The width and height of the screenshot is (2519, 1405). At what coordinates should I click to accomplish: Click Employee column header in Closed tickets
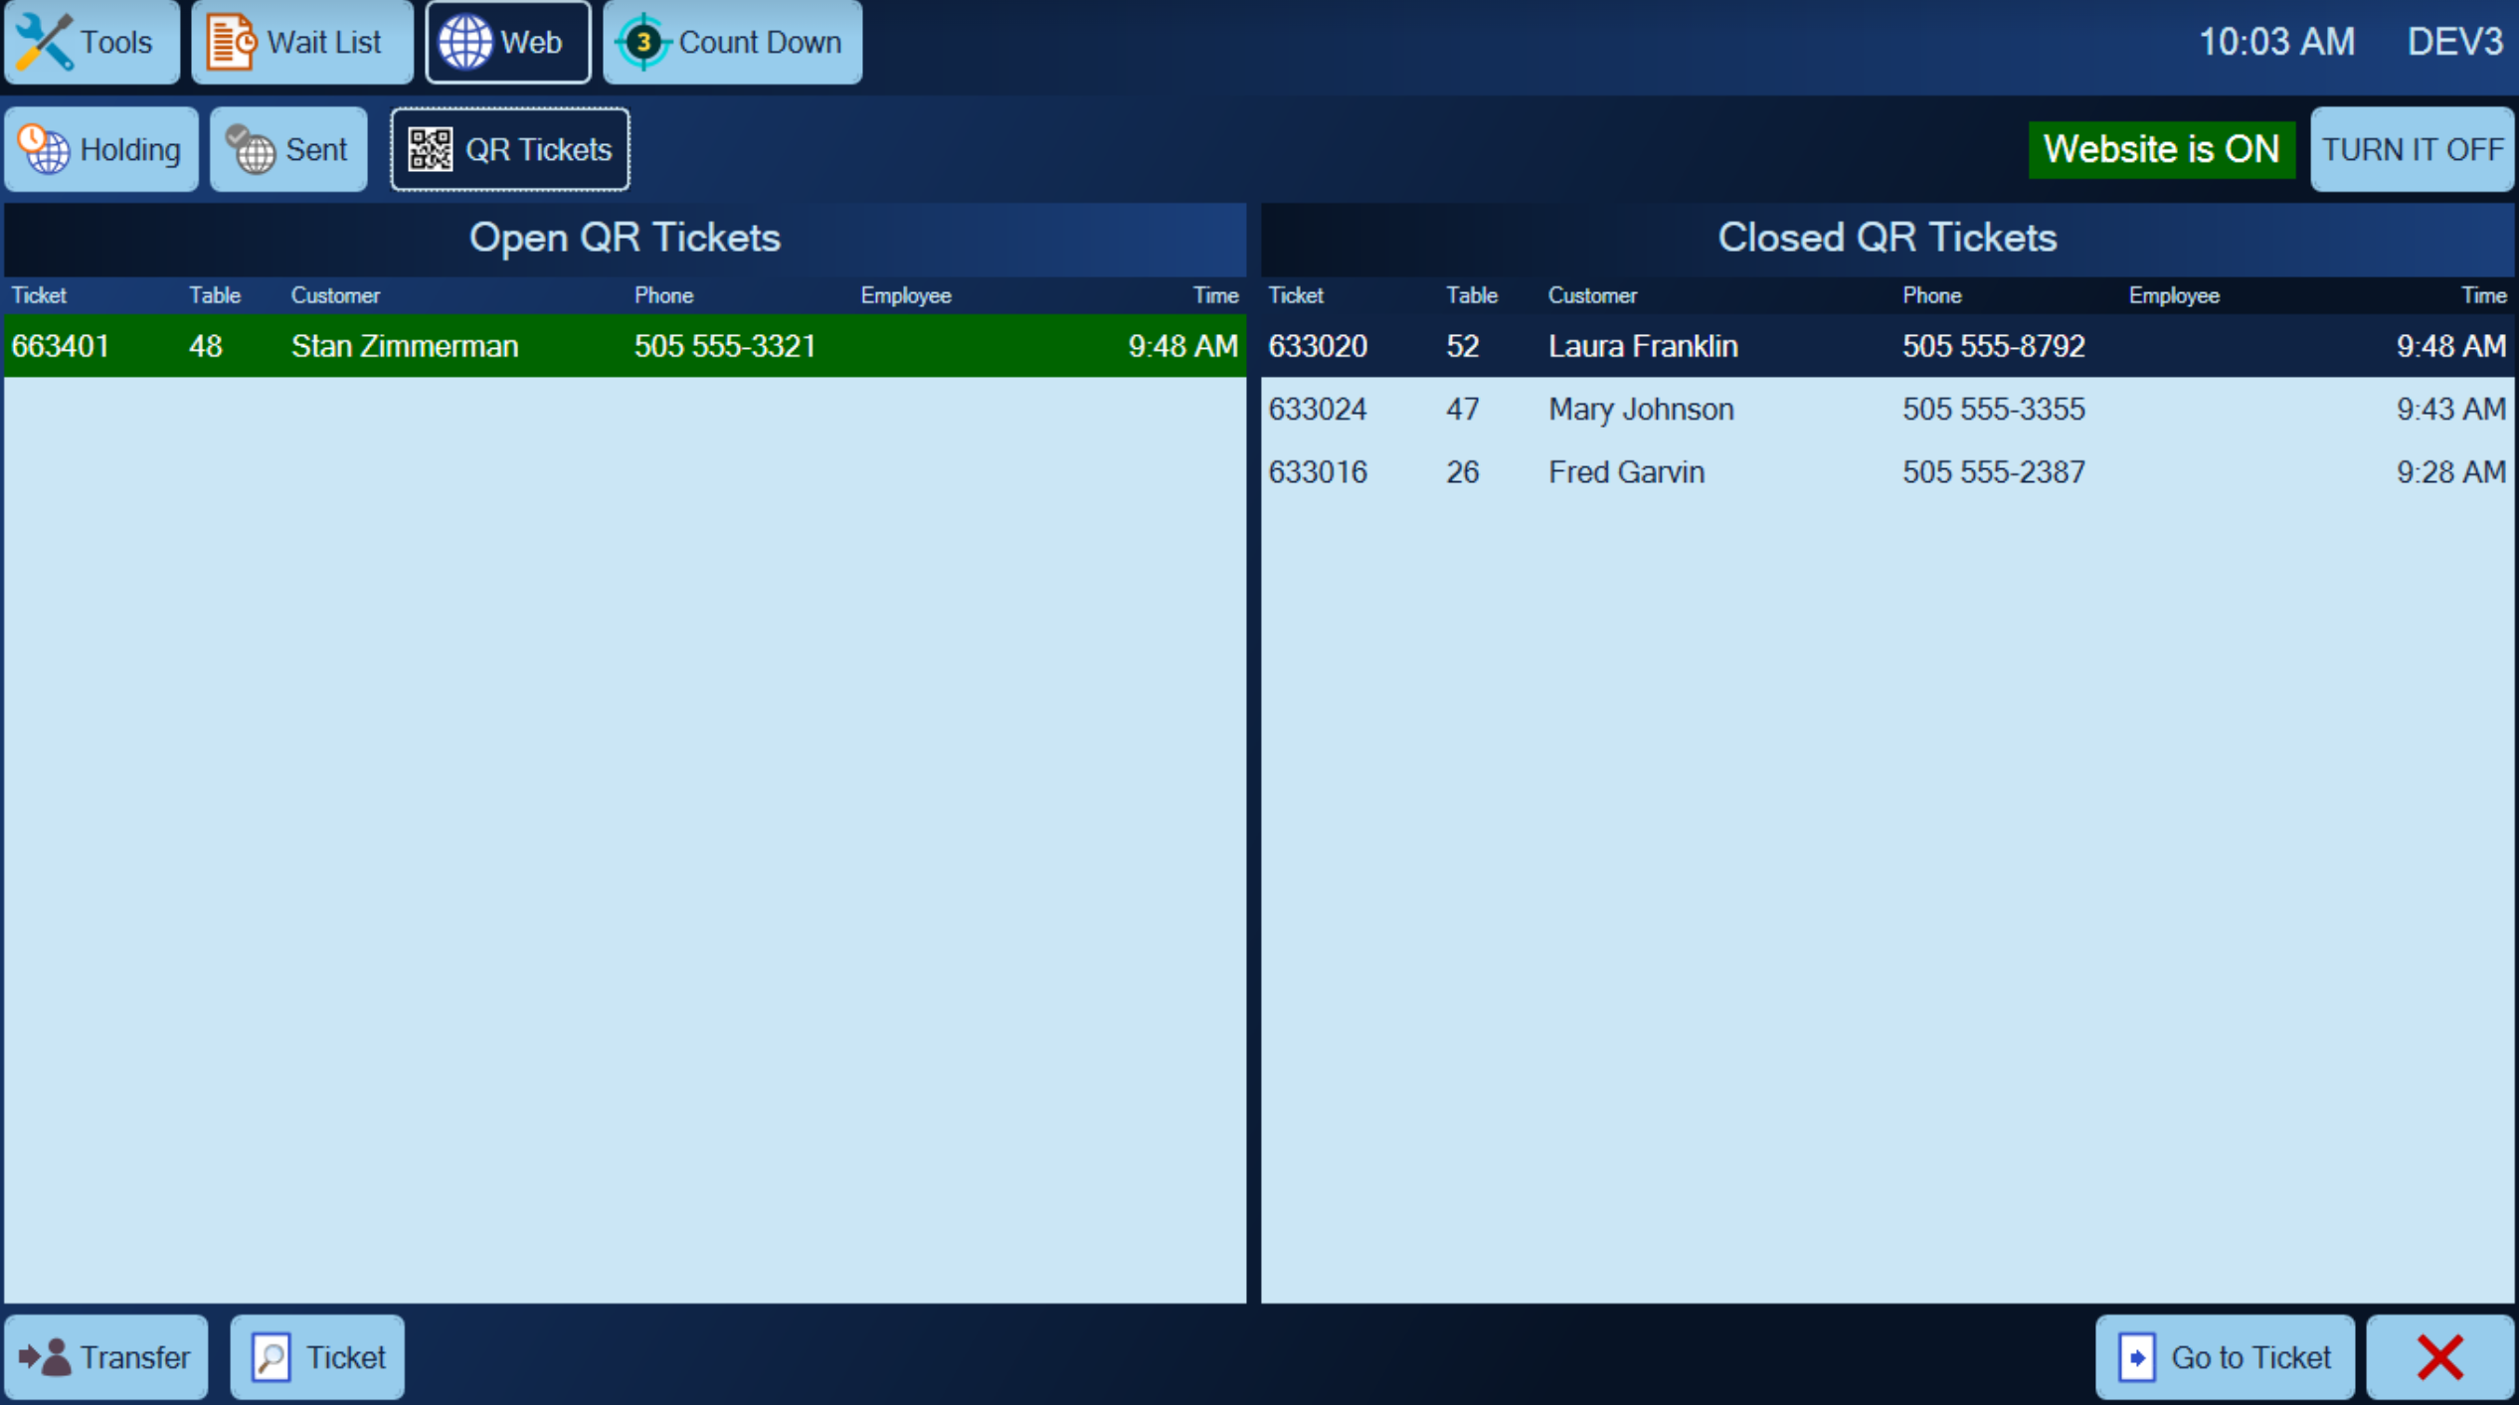pos(2174,295)
